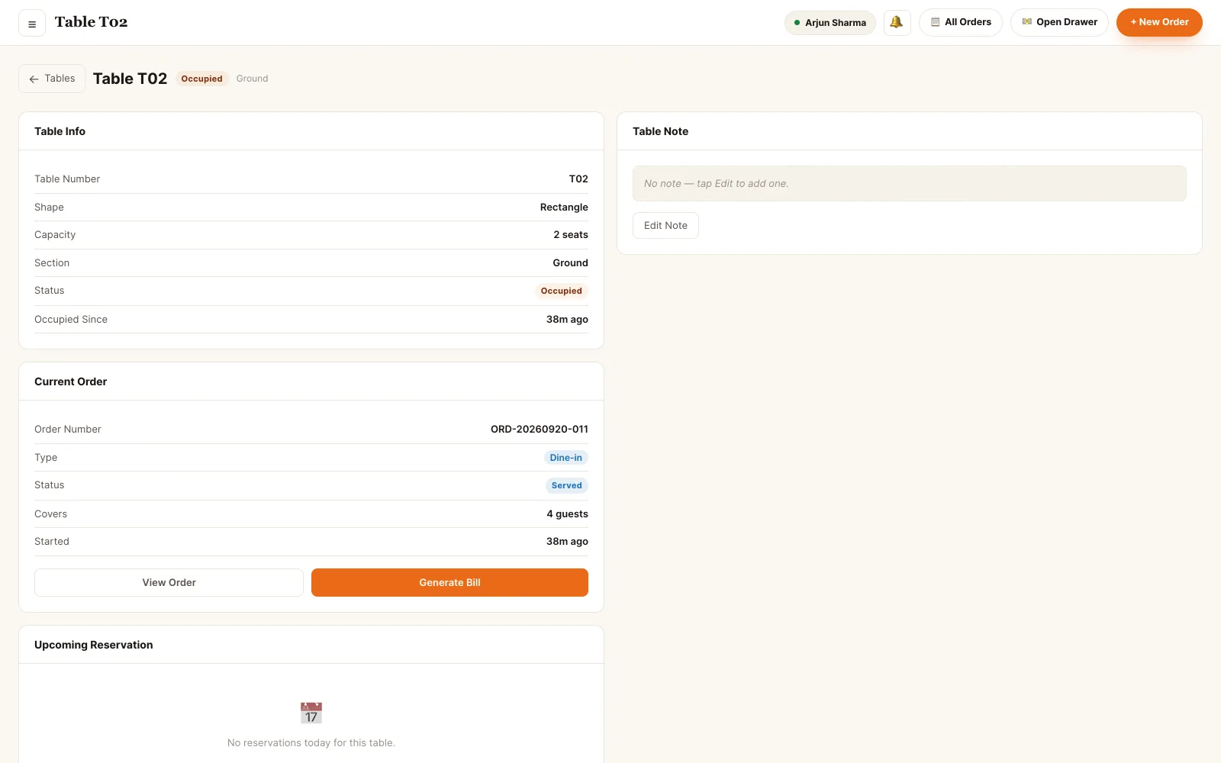
Task: Click the Edit Note button
Action: (665, 225)
